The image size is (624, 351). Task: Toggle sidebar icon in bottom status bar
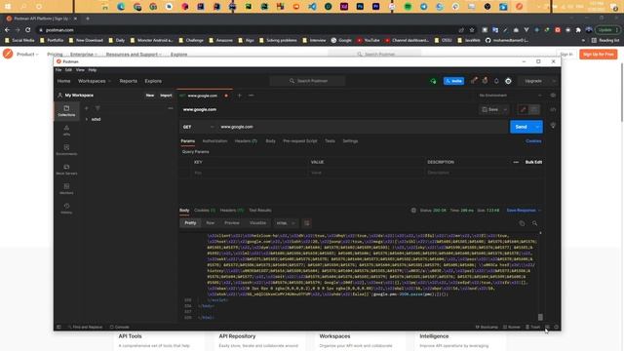[58, 328]
